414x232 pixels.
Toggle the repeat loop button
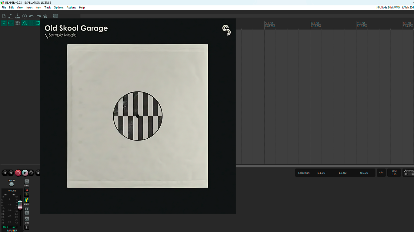coord(31,173)
